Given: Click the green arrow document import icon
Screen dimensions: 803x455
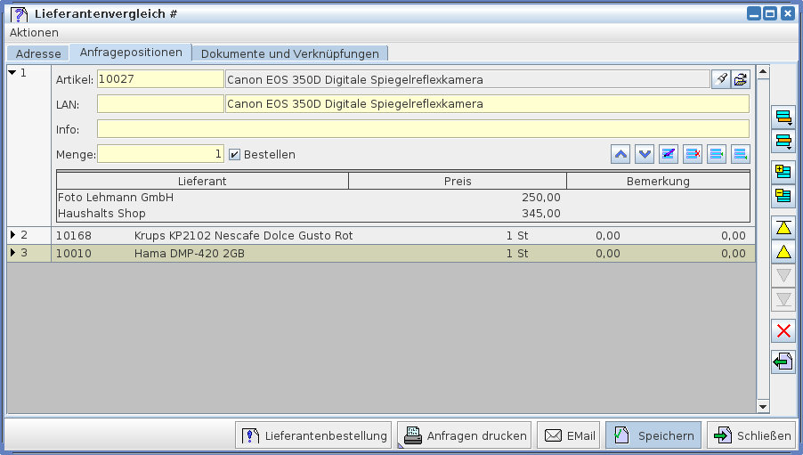Looking at the screenshot, I should [783, 362].
